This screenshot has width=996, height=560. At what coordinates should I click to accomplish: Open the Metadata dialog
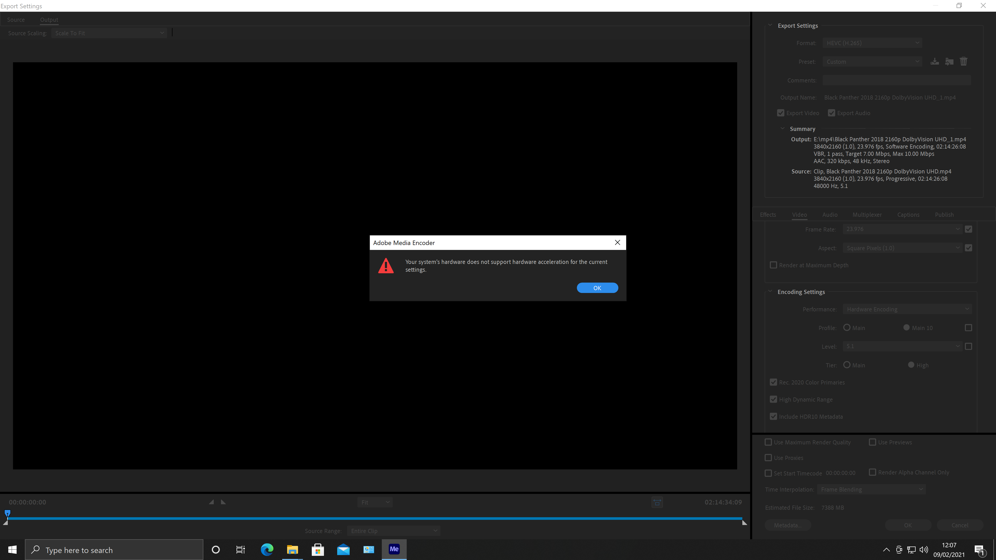[788, 525]
